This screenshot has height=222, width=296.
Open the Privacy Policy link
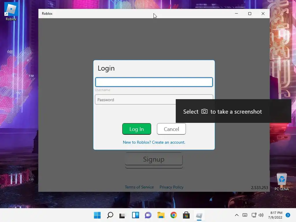coord(171,187)
